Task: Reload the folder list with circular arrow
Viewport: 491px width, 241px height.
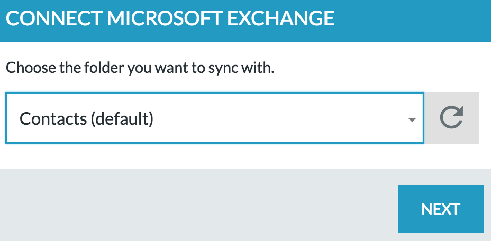Action: (451, 118)
